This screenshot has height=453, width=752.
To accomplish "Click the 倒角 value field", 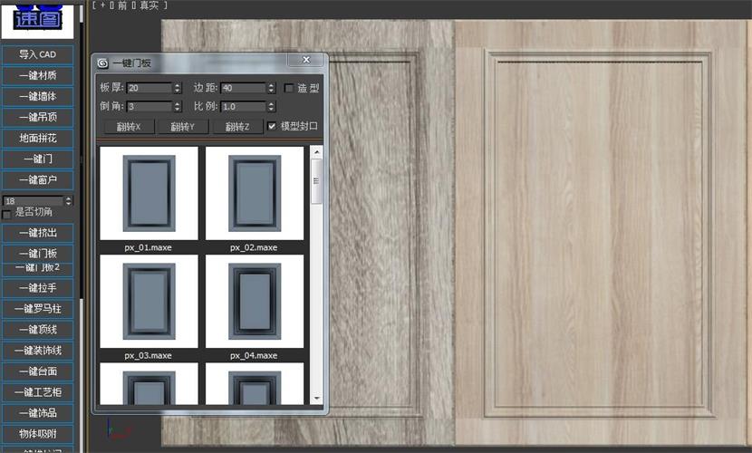I will point(149,106).
